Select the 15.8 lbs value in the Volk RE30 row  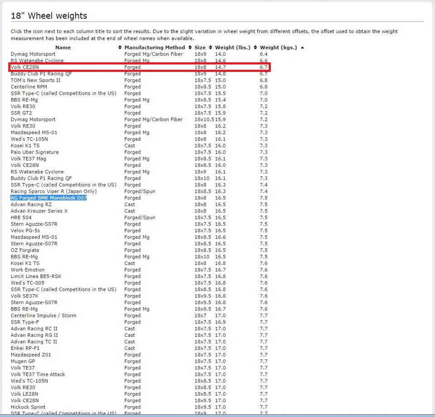click(x=220, y=106)
